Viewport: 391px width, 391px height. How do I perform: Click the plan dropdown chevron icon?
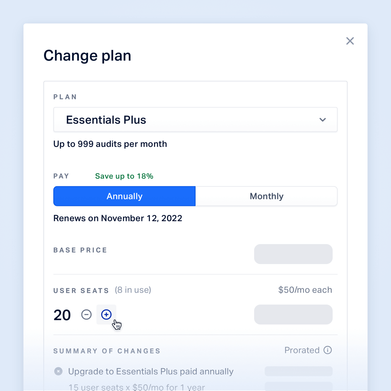[323, 120]
